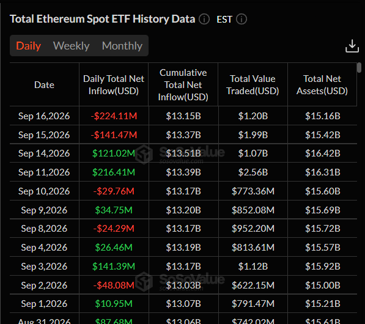Click the $852.08M value traded cell

253,210
